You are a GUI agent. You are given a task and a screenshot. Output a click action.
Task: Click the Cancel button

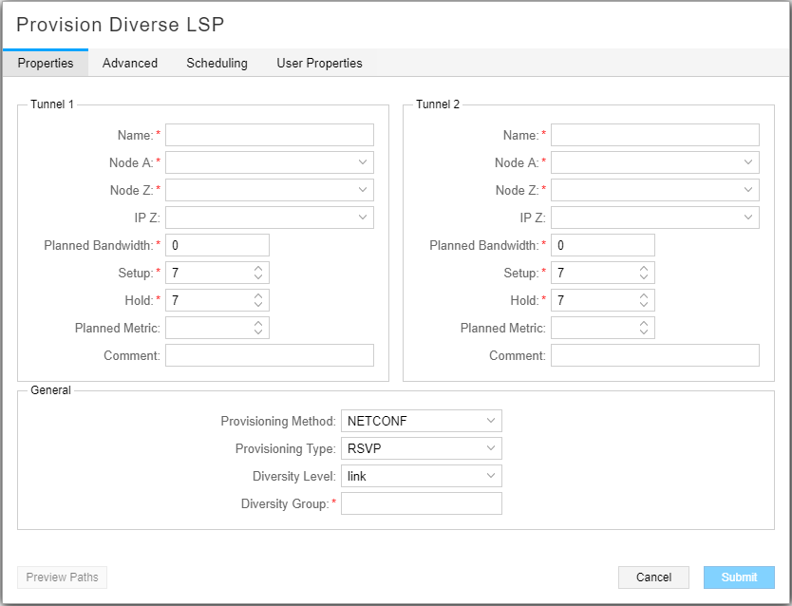pos(653,578)
